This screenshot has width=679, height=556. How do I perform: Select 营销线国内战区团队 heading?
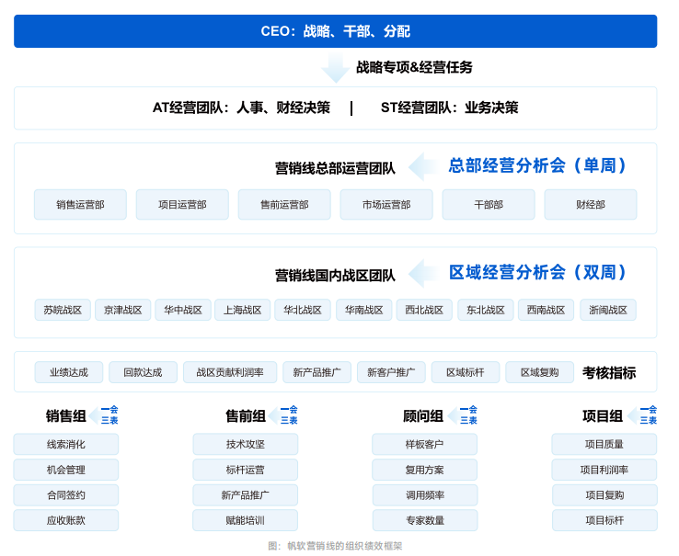[335, 275]
